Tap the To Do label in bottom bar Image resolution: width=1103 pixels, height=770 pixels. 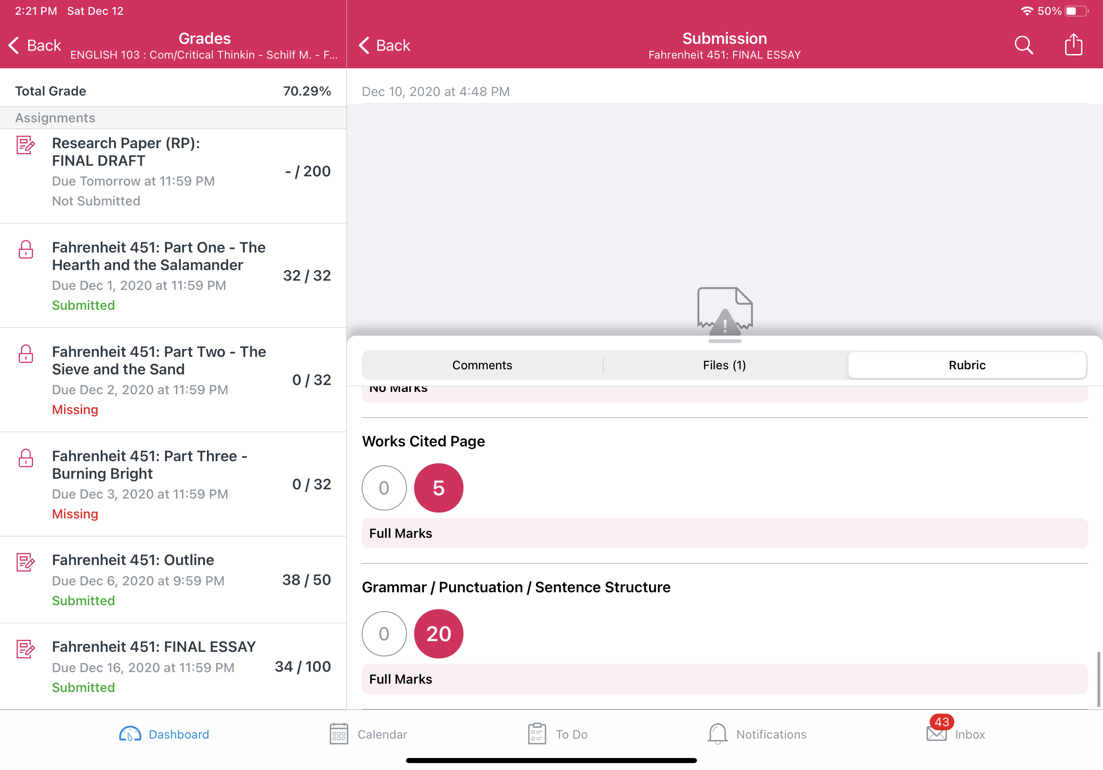click(x=572, y=734)
